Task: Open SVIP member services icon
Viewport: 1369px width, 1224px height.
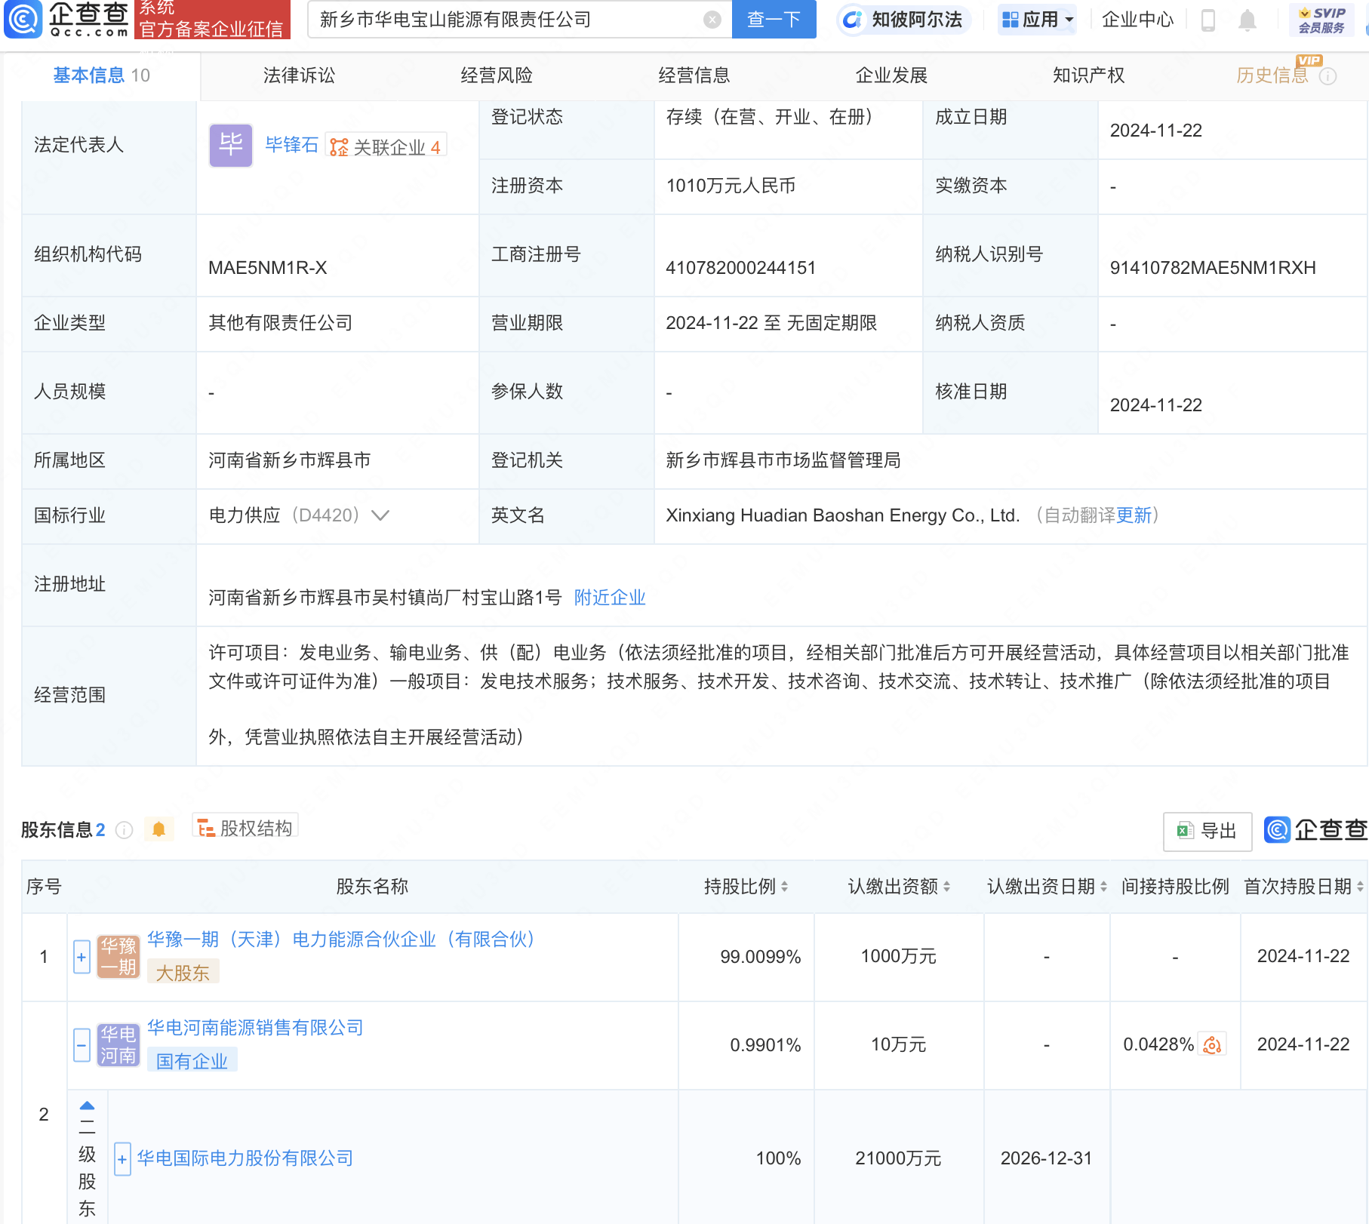Action: 1321,20
